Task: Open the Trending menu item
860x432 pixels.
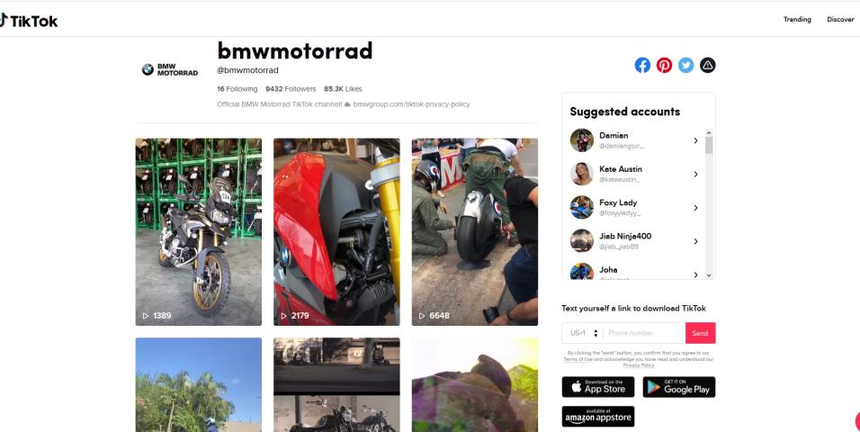Action: [797, 19]
